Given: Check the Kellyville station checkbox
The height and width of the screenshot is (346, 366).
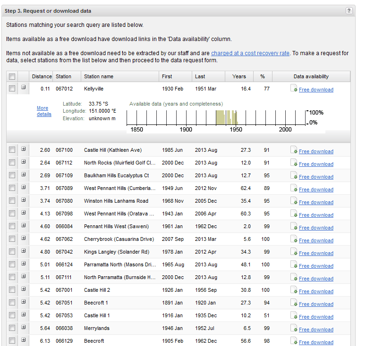Looking at the screenshot, I should pyautogui.click(x=12, y=89).
